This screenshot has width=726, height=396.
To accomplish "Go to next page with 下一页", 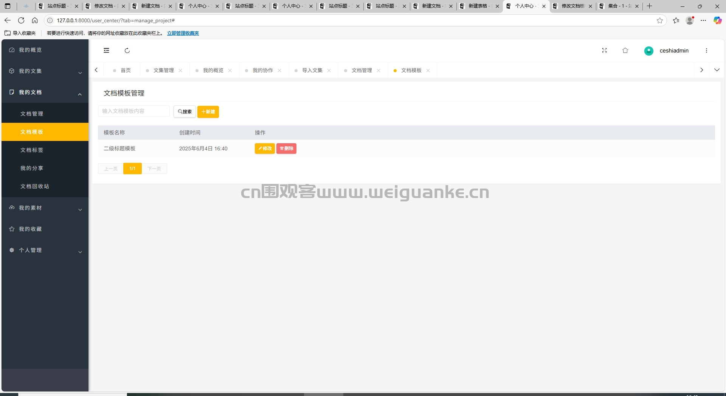I will click(154, 169).
